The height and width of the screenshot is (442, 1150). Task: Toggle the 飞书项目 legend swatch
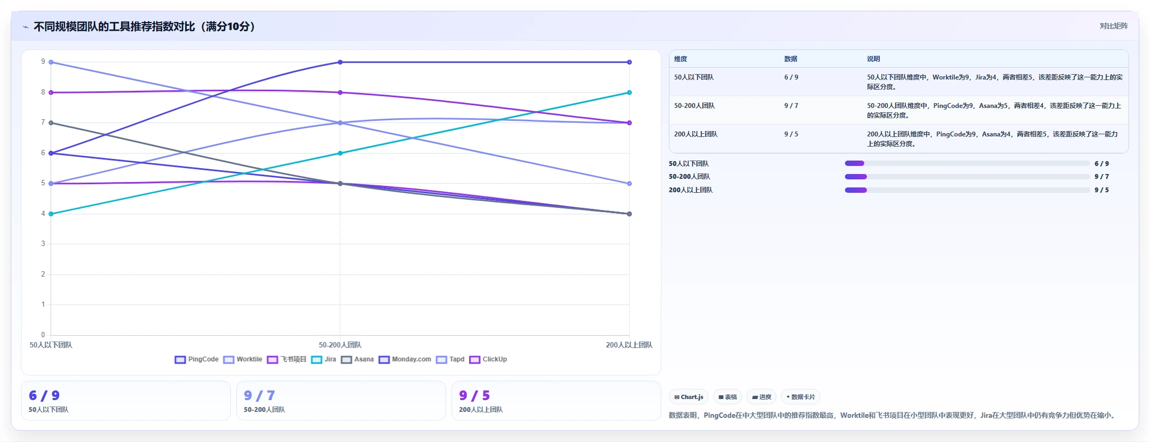(272, 360)
